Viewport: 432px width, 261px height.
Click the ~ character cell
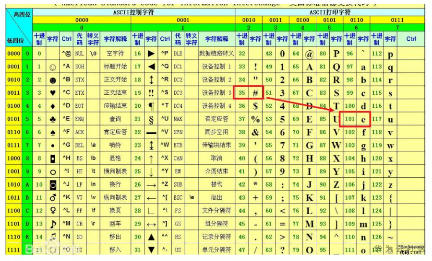click(x=390, y=237)
